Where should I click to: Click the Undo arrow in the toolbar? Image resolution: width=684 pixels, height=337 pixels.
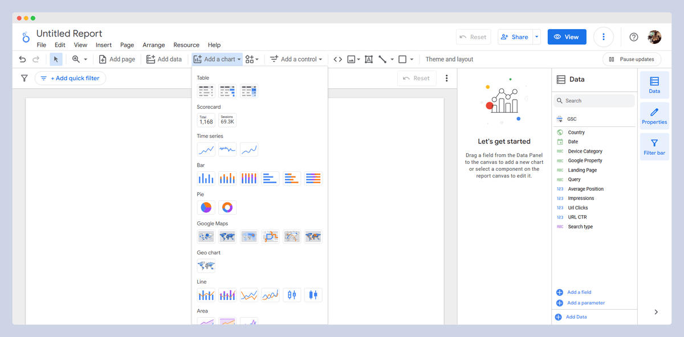coord(22,59)
